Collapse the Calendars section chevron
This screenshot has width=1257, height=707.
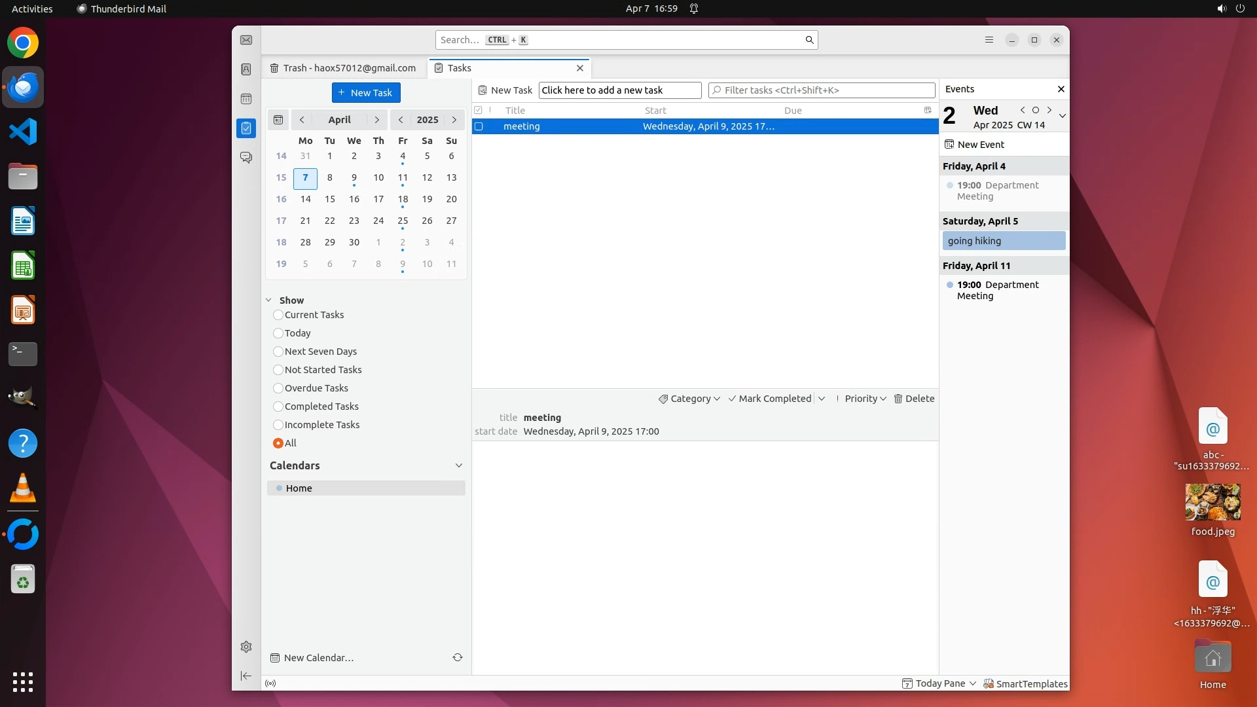click(459, 465)
